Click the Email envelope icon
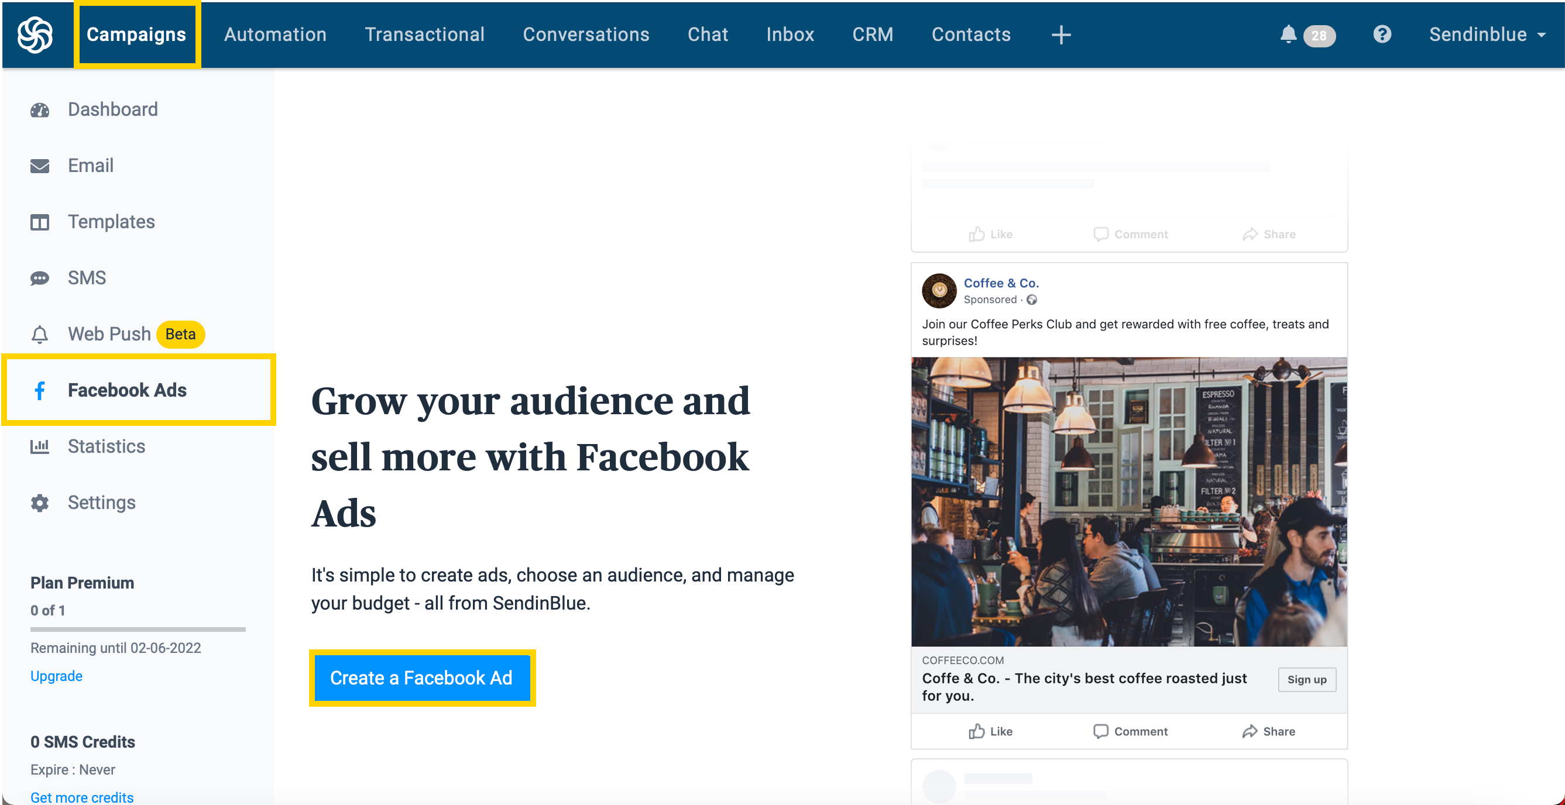1565x805 pixels. (39, 166)
